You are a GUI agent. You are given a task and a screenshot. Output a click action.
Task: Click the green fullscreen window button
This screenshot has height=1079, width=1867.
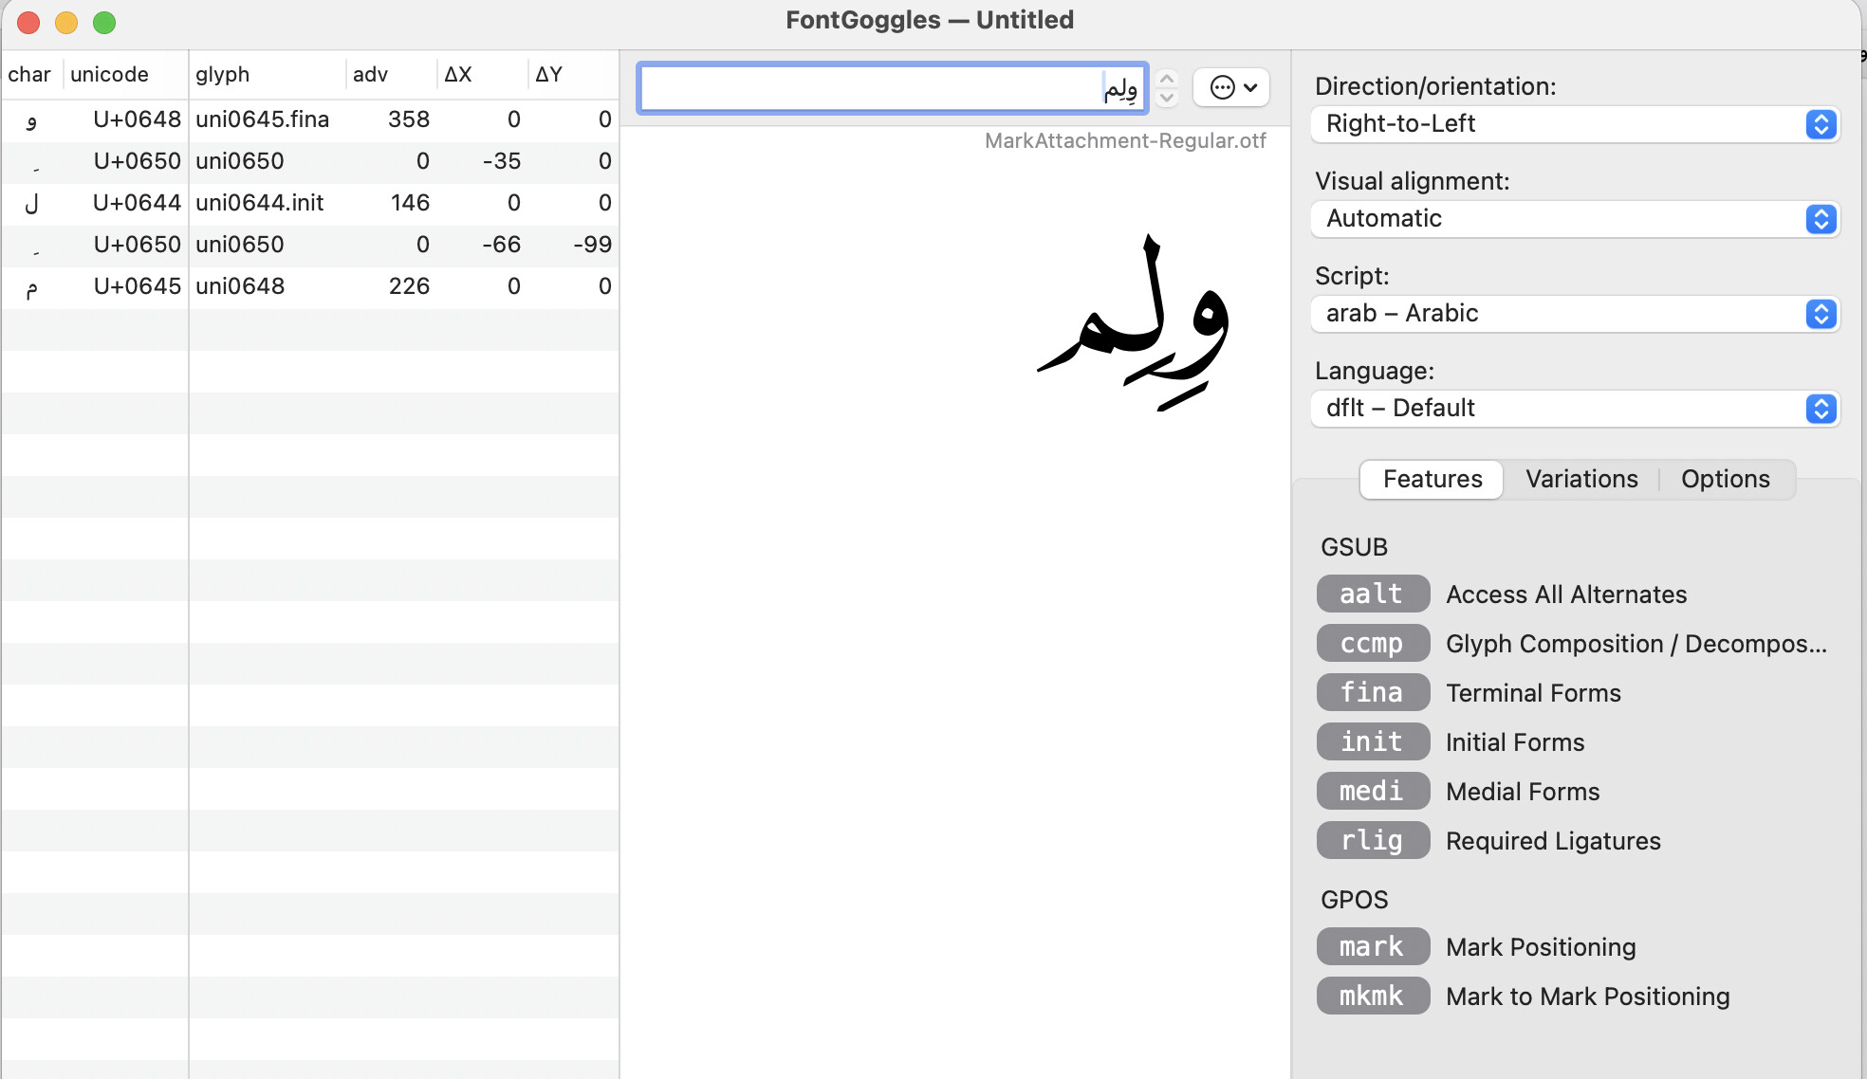(x=104, y=22)
